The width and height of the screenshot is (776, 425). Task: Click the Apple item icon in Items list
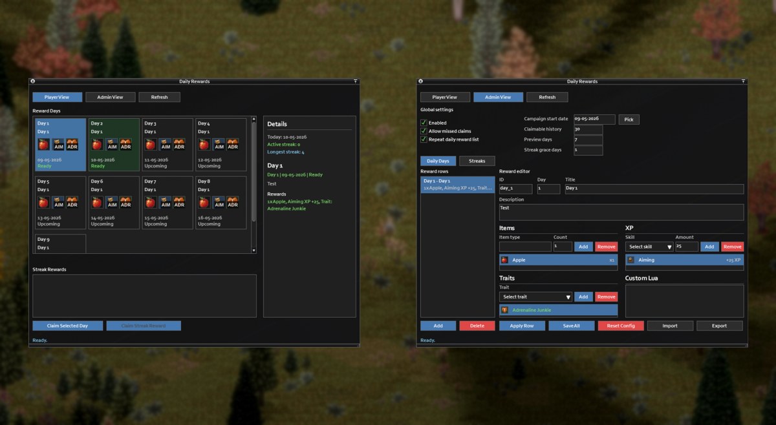[505, 260]
